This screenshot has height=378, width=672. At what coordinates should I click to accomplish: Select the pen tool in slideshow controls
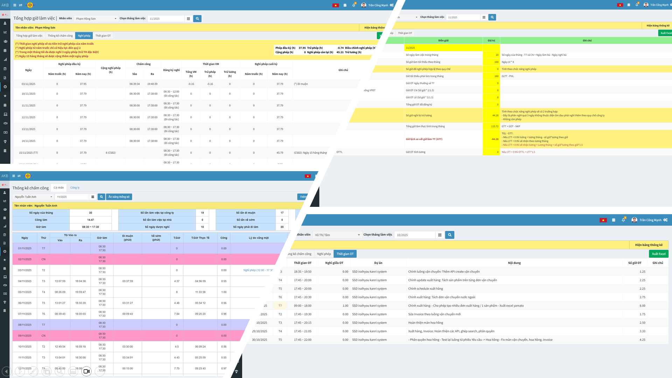tap(33, 371)
